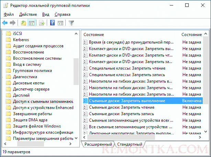Toggle the console tree pane icon
Screen dimensions: 211x157
[32, 23]
